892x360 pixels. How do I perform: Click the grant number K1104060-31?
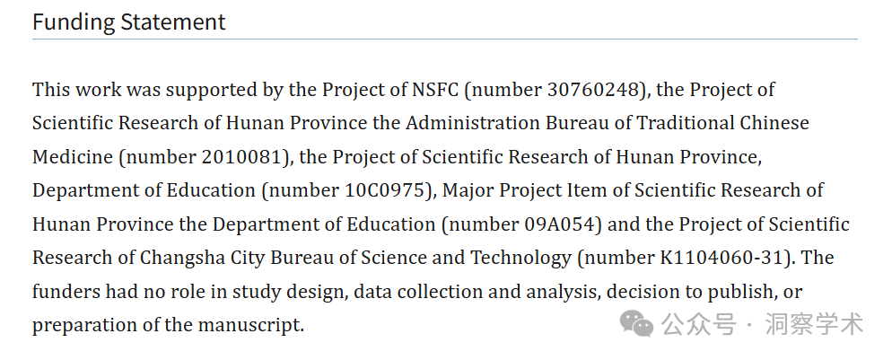tap(722, 258)
